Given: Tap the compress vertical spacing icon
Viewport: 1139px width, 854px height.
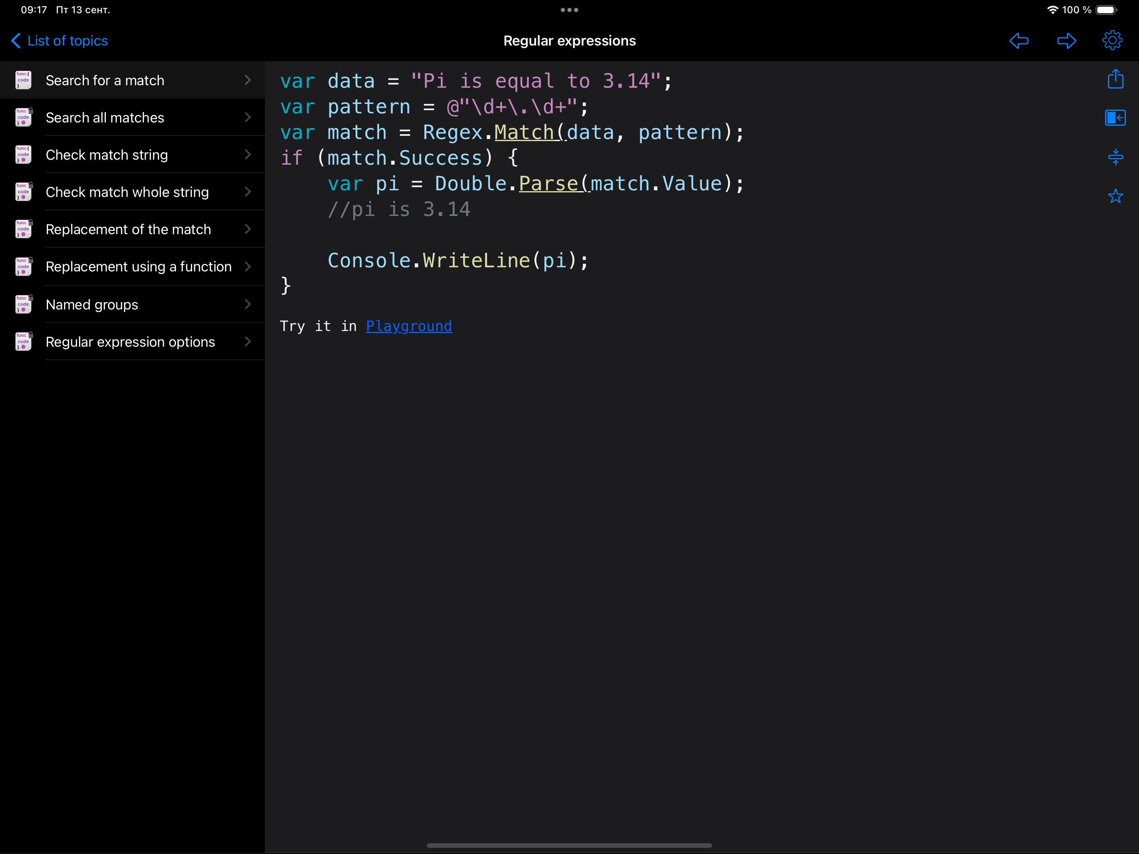Looking at the screenshot, I should [1115, 156].
